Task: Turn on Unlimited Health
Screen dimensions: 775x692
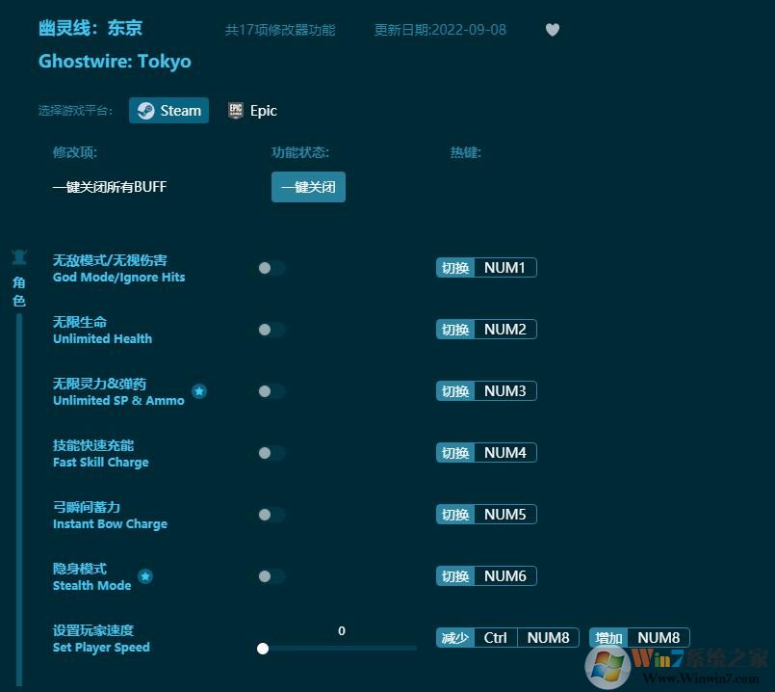Action: 271,330
